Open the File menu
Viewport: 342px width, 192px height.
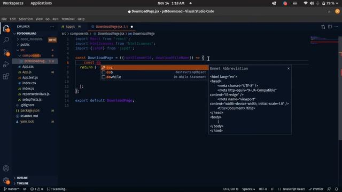(4, 19)
